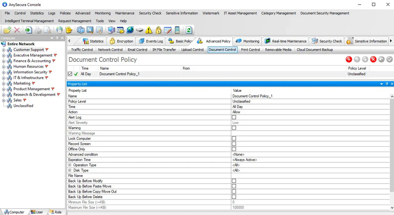Toggle the Document Control Policy_1 row checkbox
Image resolution: width=394 pixels, height=215 pixels.
point(70,74)
